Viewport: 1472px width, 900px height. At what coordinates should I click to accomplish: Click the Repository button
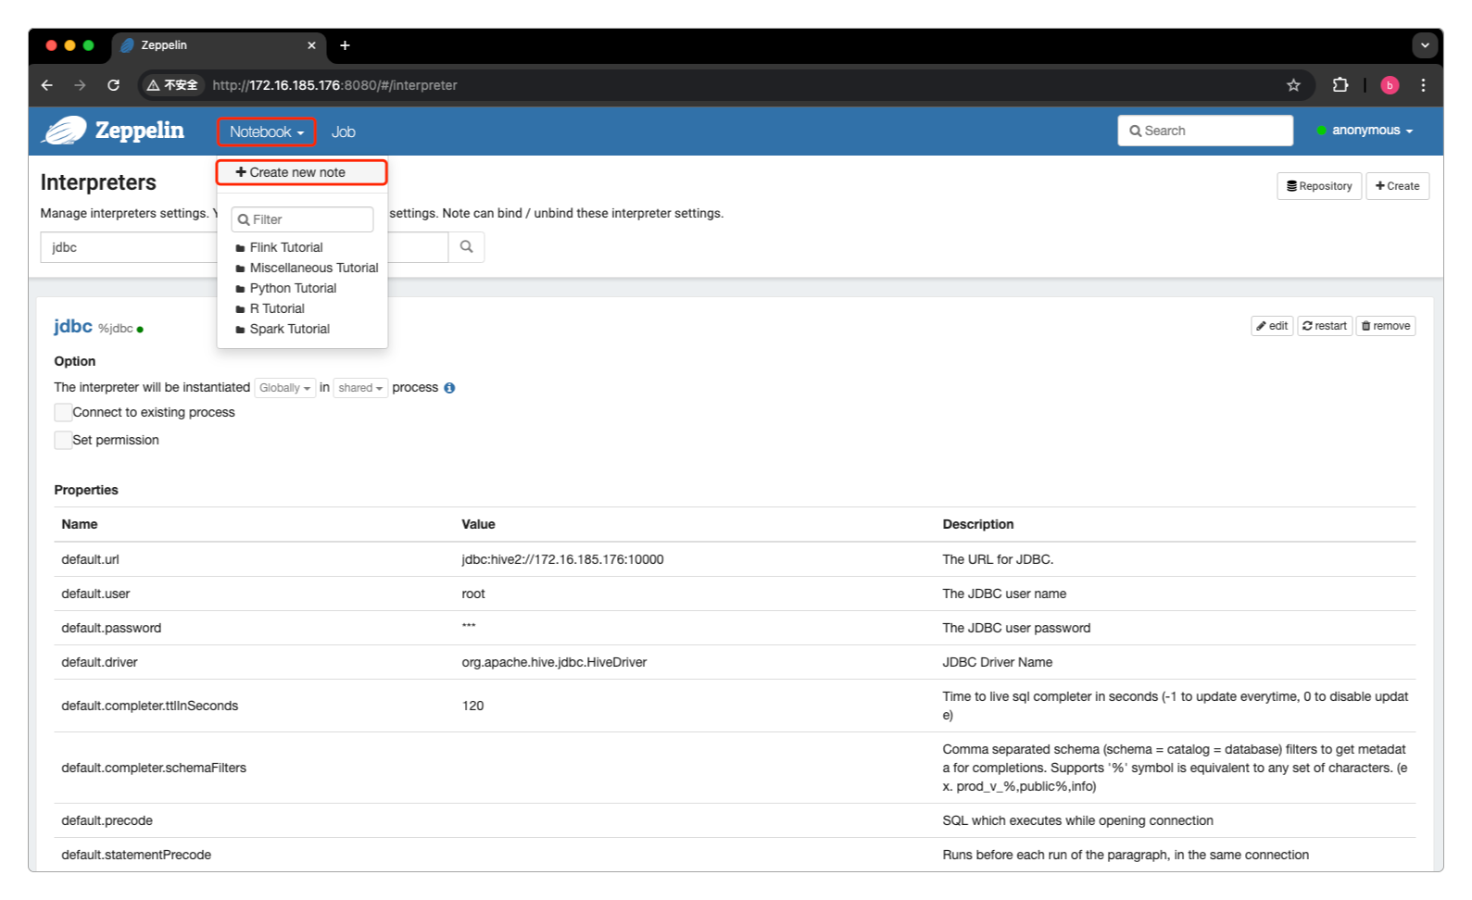(x=1319, y=186)
